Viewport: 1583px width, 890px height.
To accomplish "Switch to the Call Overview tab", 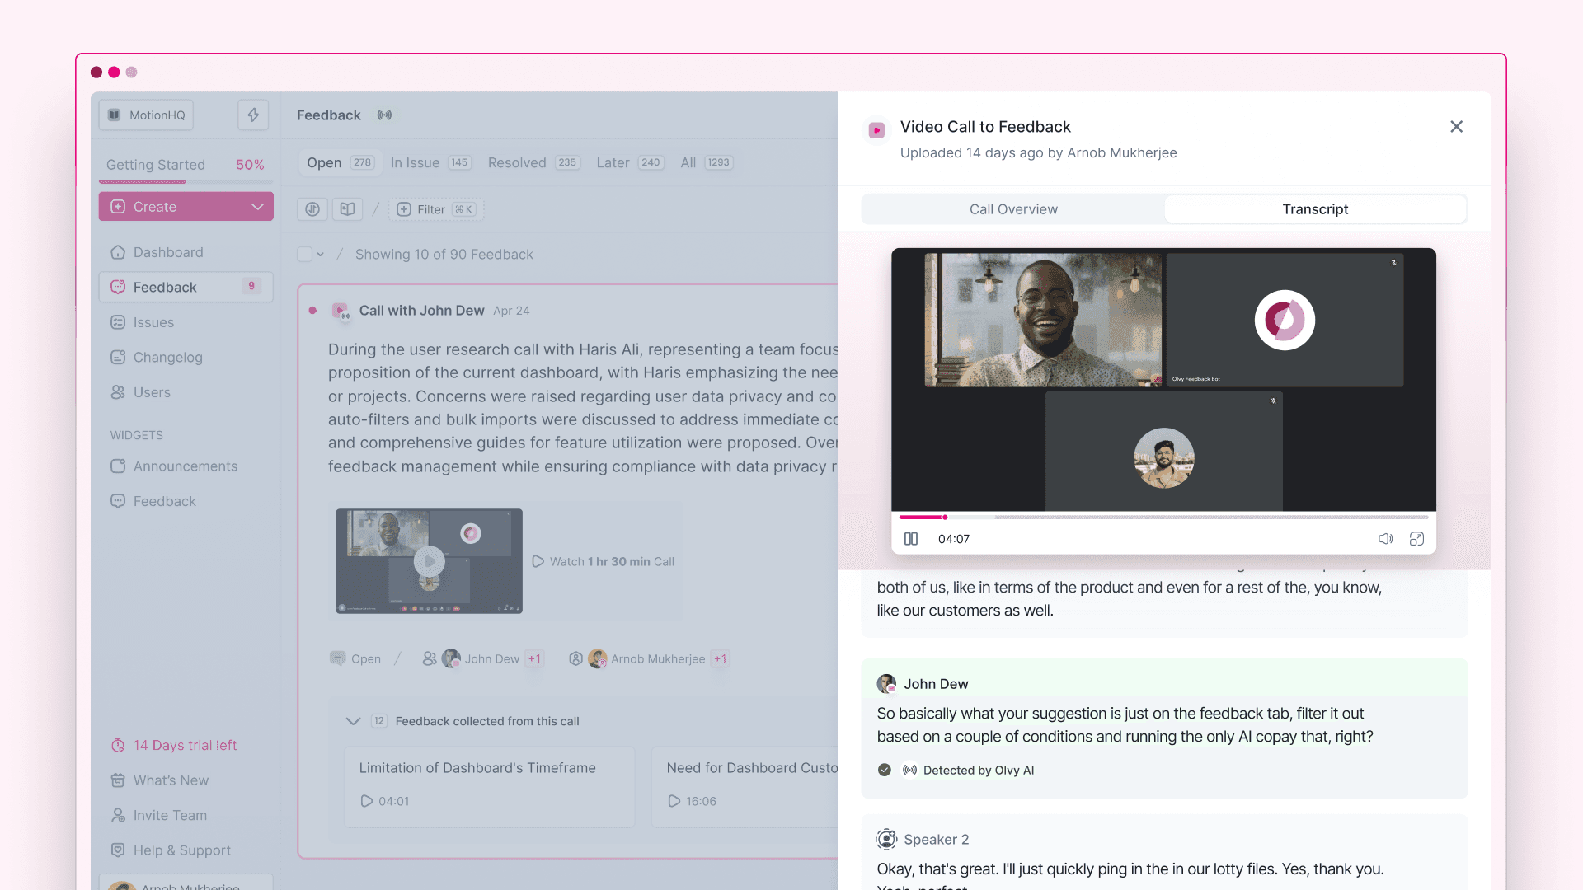I will click(x=1013, y=209).
